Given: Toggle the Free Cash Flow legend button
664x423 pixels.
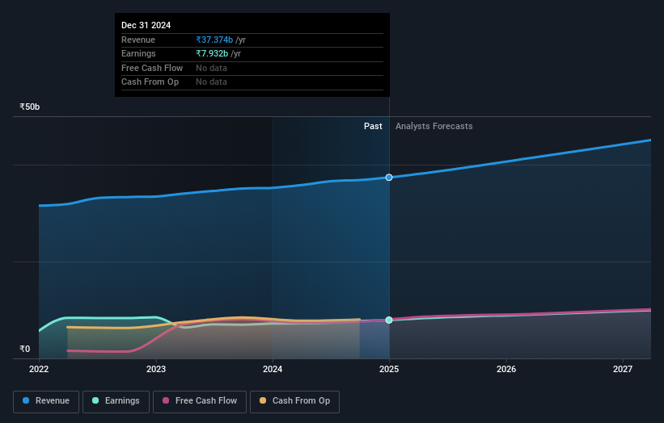Looking at the screenshot, I should pos(200,401).
